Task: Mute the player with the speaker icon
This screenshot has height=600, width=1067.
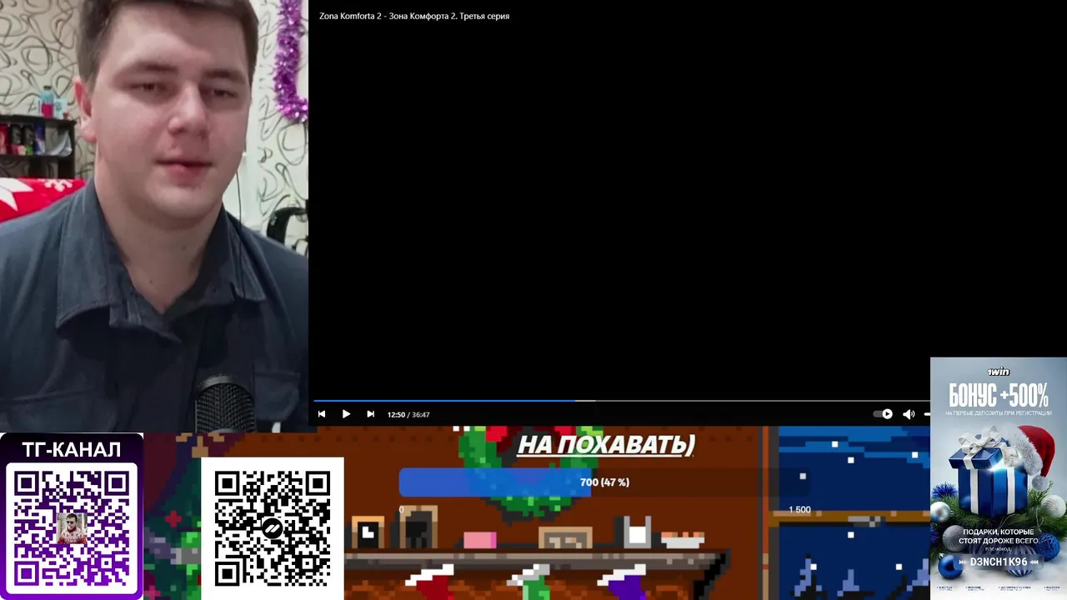Action: tap(909, 414)
